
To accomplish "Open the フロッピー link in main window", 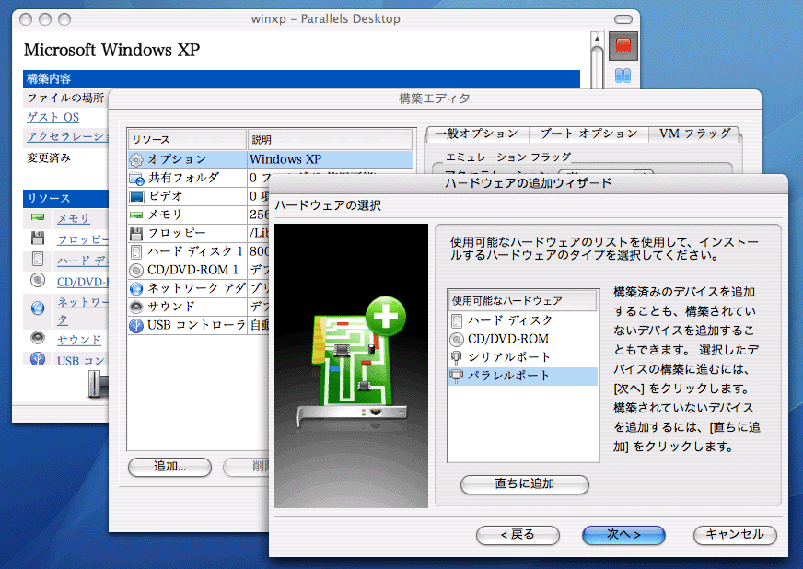I will click(83, 239).
